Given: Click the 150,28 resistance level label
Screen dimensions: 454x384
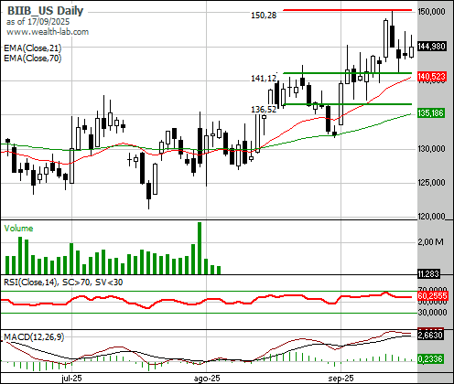Looking at the screenshot, I should 264,16.
